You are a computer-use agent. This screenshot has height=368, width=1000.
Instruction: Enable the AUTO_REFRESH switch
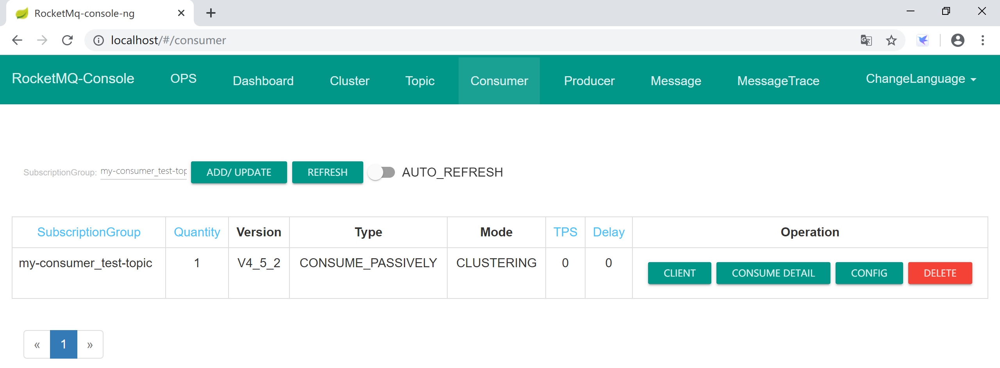pyautogui.click(x=382, y=172)
